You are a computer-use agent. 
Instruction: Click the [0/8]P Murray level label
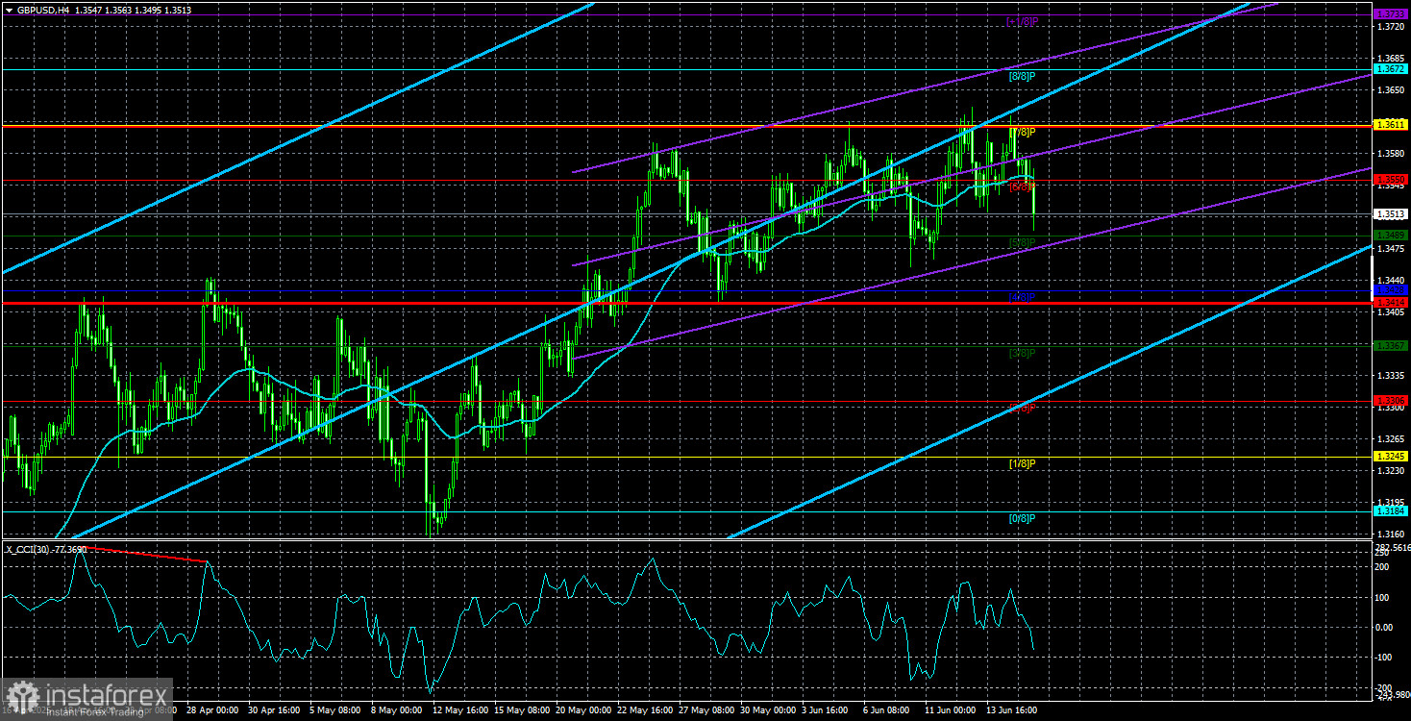click(x=1022, y=519)
